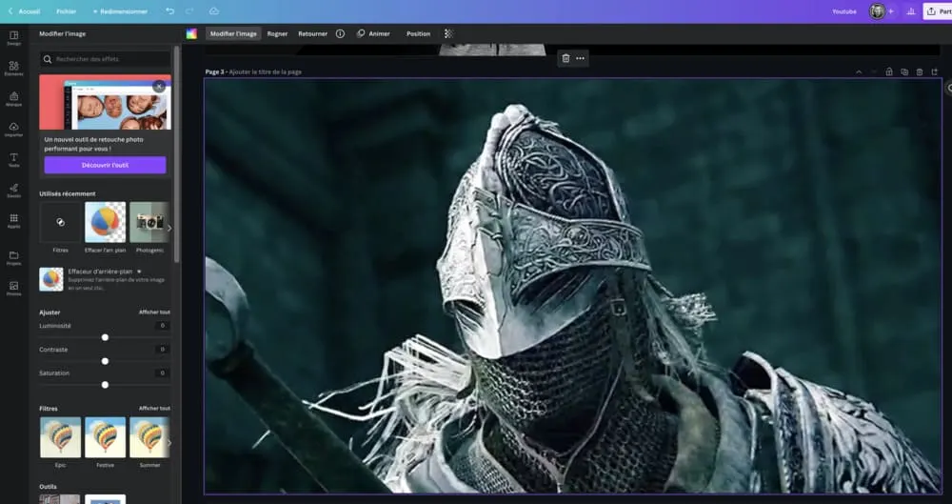The image size is (952, 504).
Task: Select the Effacer l'arr.-plan thumbnail
Action: 105,223
